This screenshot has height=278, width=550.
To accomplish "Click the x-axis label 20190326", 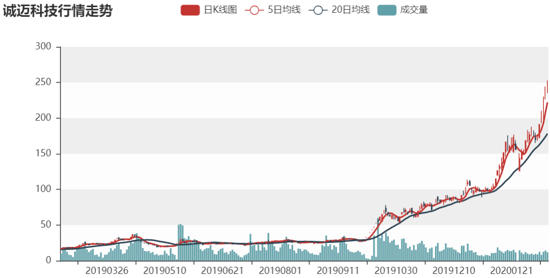I will tap(107, 271).
